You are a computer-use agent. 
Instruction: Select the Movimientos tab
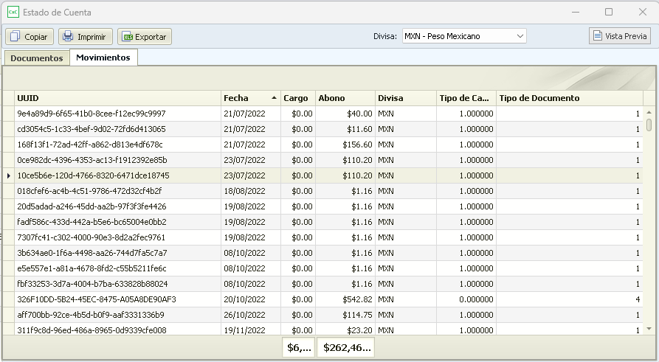tap(103, 58)
